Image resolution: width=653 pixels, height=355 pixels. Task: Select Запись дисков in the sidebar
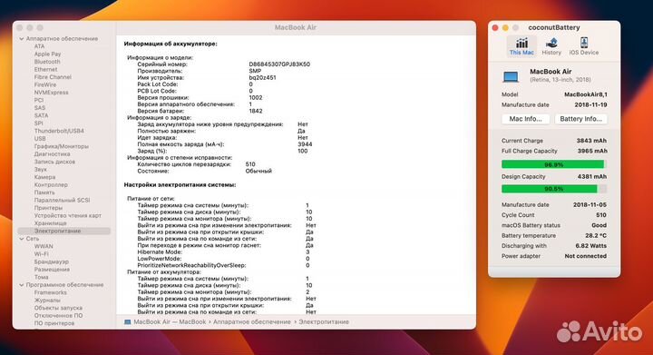coord(54,162)
